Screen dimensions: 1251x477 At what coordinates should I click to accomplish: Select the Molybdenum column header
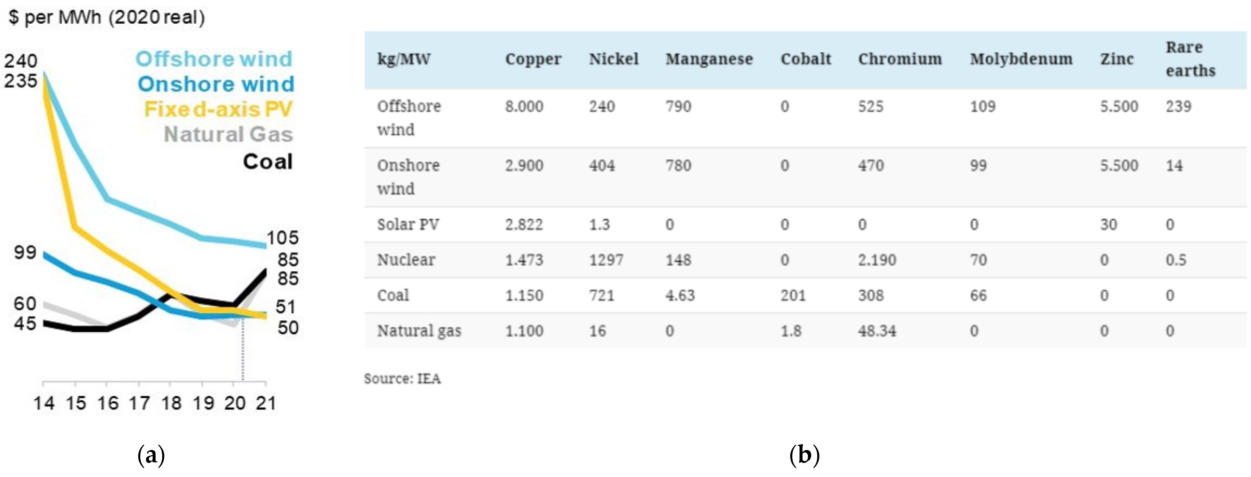1021,59
